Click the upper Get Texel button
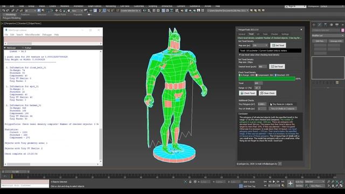This screenshot has width=345, height=194. [278, 45]
